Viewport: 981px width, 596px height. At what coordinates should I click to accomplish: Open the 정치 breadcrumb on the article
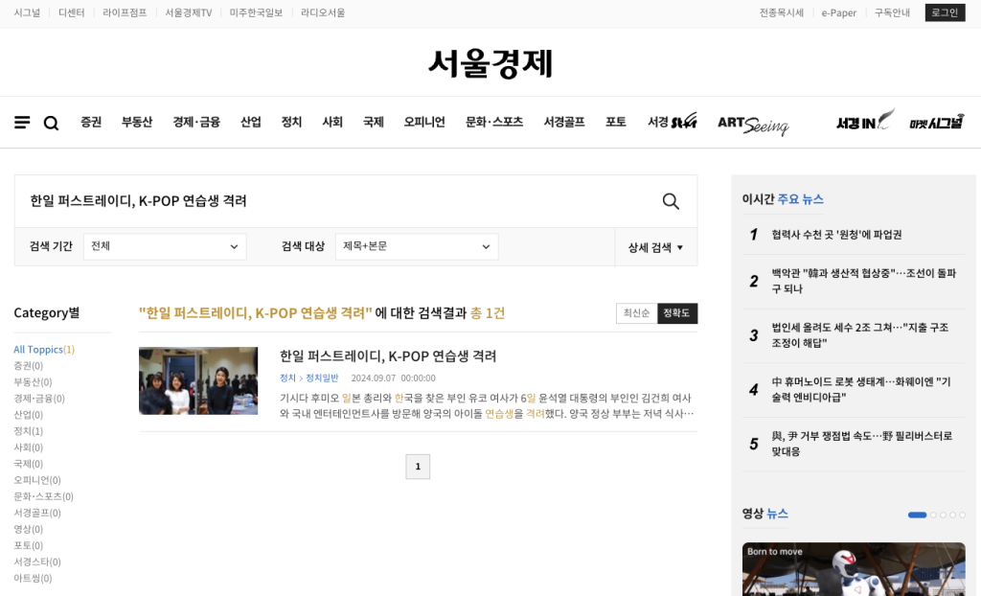[x=287, y=378]
